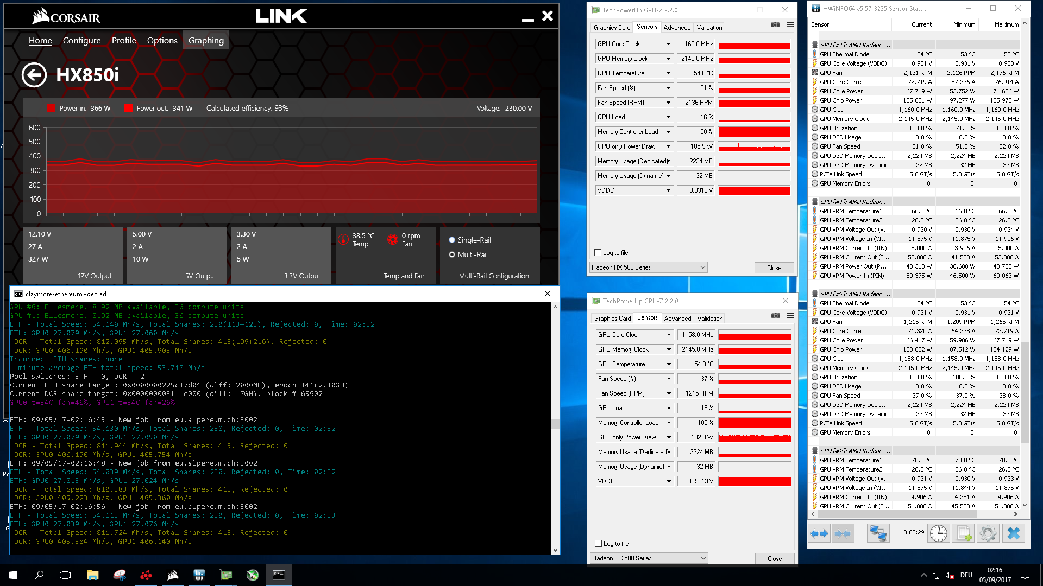Open Profile tab in Corsair LINK
Screen dimensions: 1043x586
123,40
